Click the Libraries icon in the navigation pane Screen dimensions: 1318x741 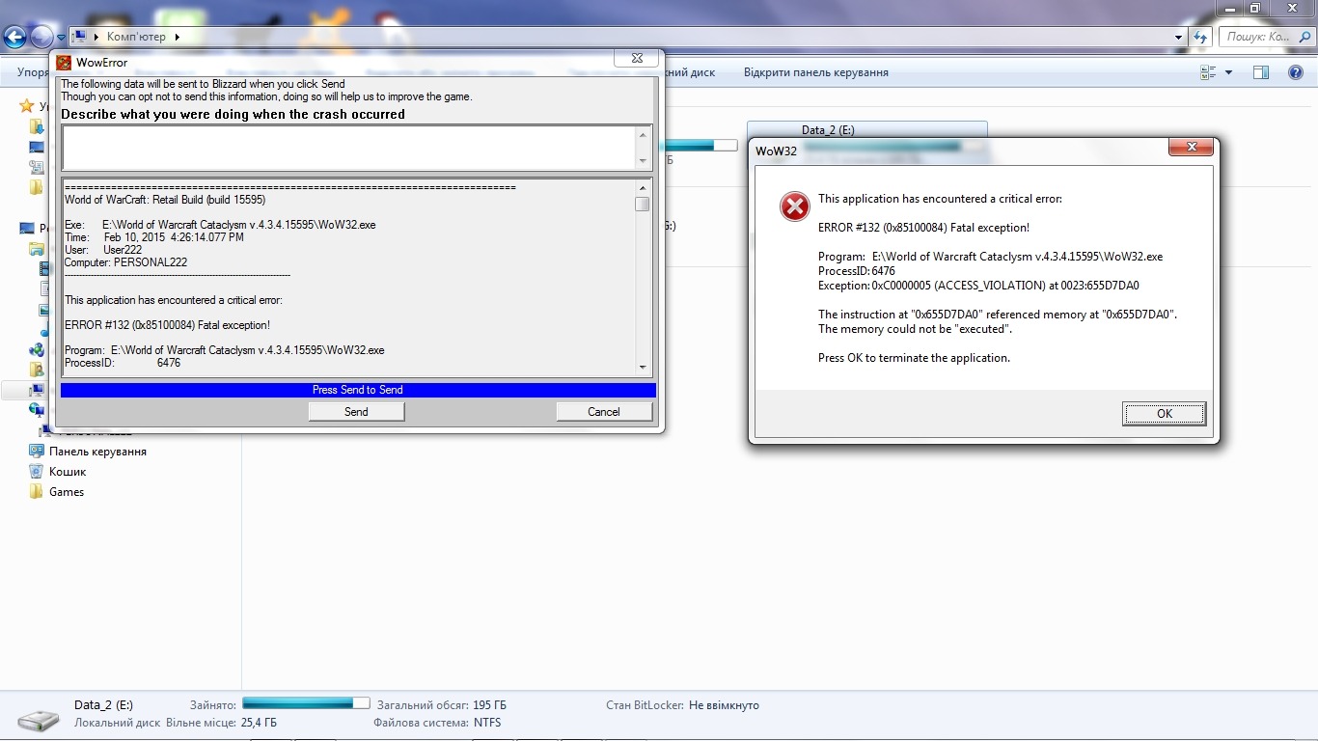[x=37, y=249]
